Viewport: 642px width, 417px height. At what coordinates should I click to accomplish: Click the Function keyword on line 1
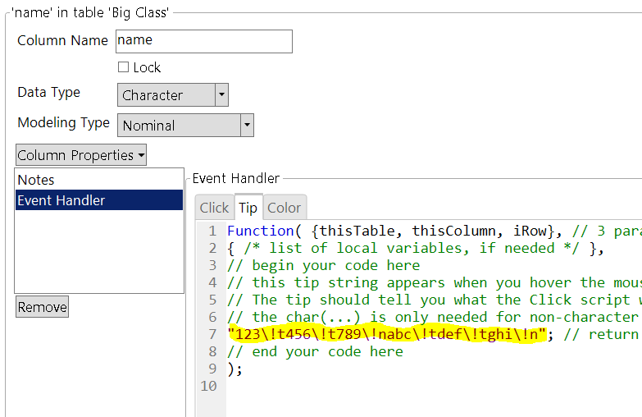coord(261,231)
